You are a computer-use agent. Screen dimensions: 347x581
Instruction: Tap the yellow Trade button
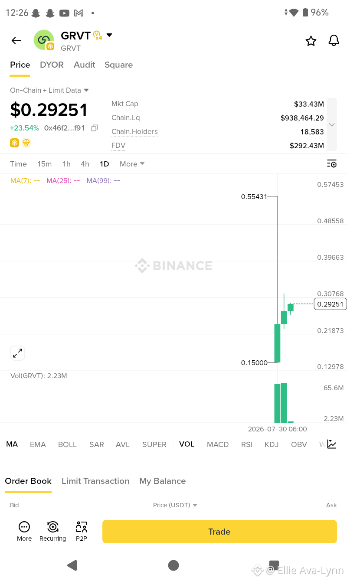coord(219,532)
